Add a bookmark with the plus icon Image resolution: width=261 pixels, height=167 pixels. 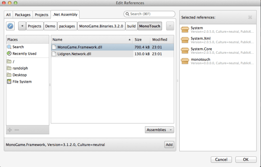(10, 130)
